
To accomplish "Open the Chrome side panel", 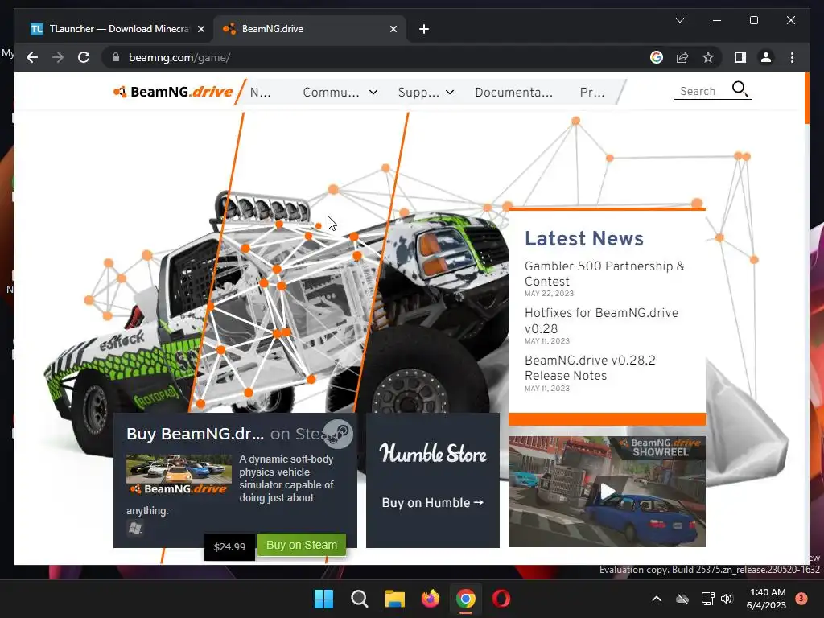I will (x=740, y=57).
